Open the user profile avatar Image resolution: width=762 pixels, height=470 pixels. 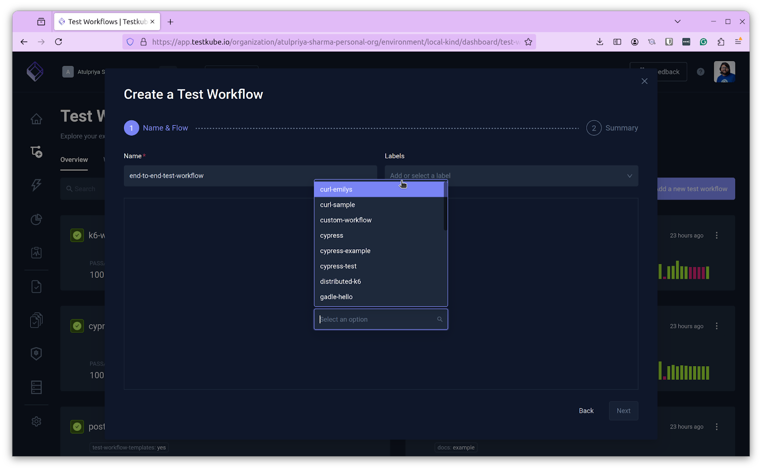point(724,72)
